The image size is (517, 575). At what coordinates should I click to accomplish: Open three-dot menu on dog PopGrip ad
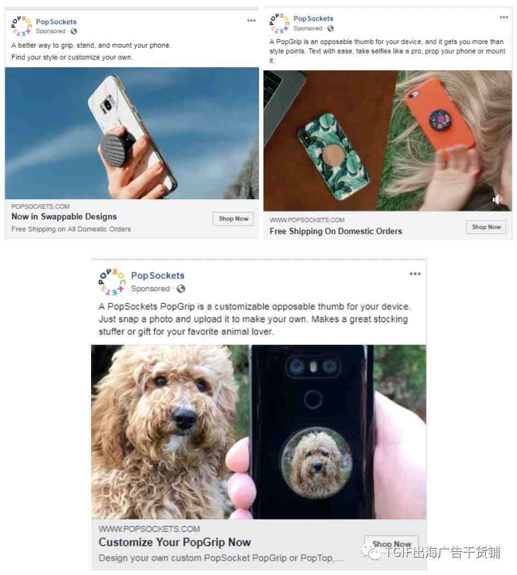pyautogui.click(x=415, y=274)
